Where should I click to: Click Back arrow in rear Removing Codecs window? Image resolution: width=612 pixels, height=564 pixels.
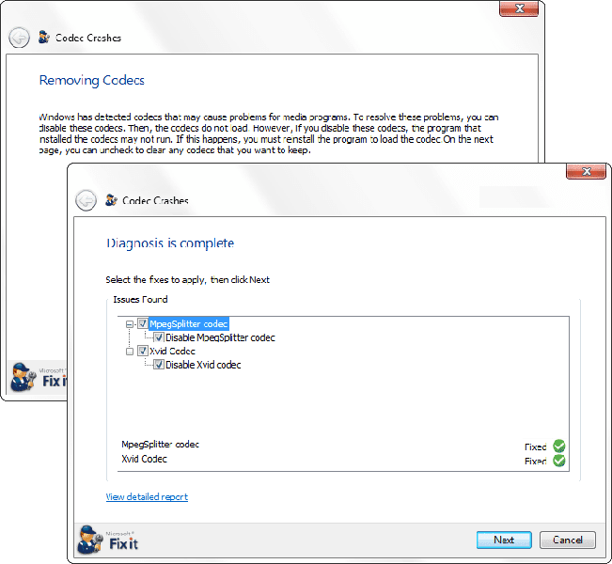coord(19,38)
